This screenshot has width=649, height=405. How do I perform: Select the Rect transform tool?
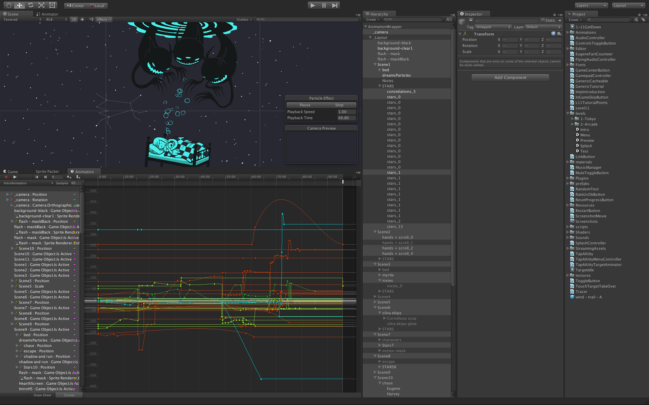click(x=52, y=5)
